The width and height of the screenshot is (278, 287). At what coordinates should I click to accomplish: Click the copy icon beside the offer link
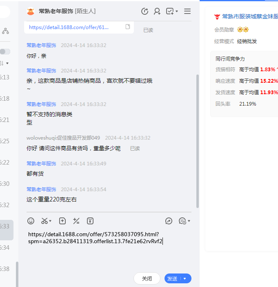[x=128, y=27]
